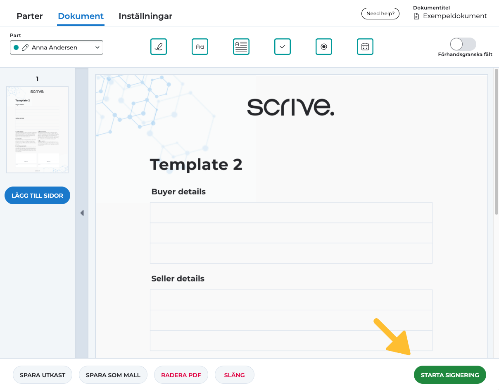Viewport: 499px width, 390px height.
Task: Click the Släng button
Action: (235, 375)
